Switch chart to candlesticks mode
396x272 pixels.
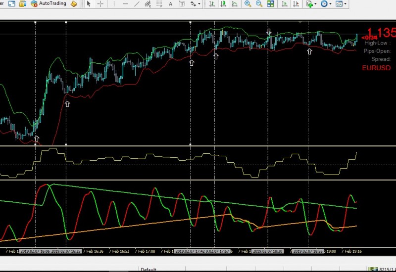(x=223, y=4)
